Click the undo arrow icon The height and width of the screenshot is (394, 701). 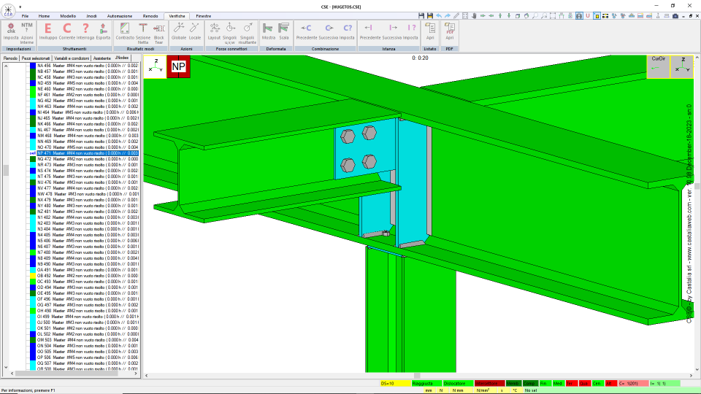pyautogui.click(x=439, y=15)
